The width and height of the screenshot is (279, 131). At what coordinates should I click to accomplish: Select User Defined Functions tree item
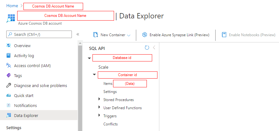[122, 108]
